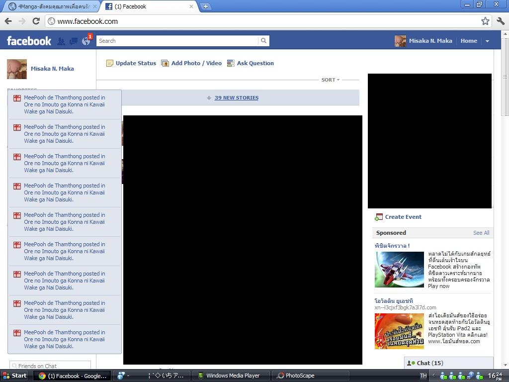Open Misaka N. Maka sidebar name link
This screenshot has height=382, width=509.
click(x=52, y=69)
